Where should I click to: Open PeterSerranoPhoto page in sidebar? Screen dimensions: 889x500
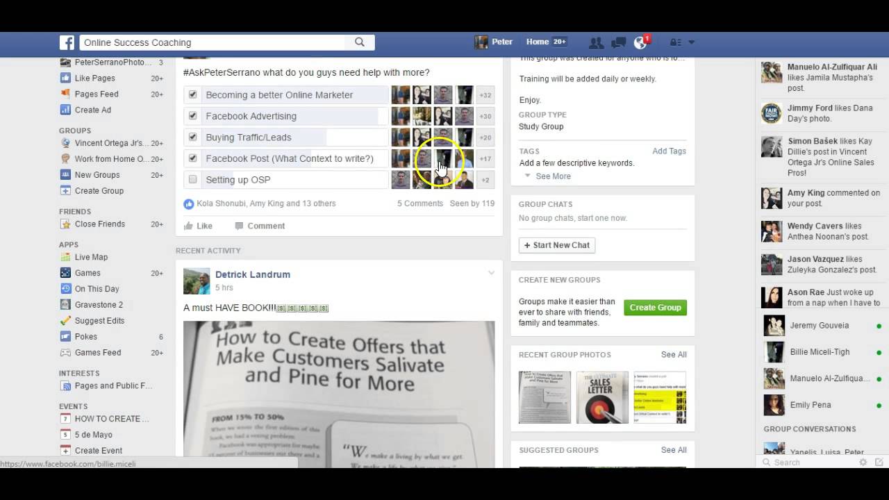click(x=113, y=62)
